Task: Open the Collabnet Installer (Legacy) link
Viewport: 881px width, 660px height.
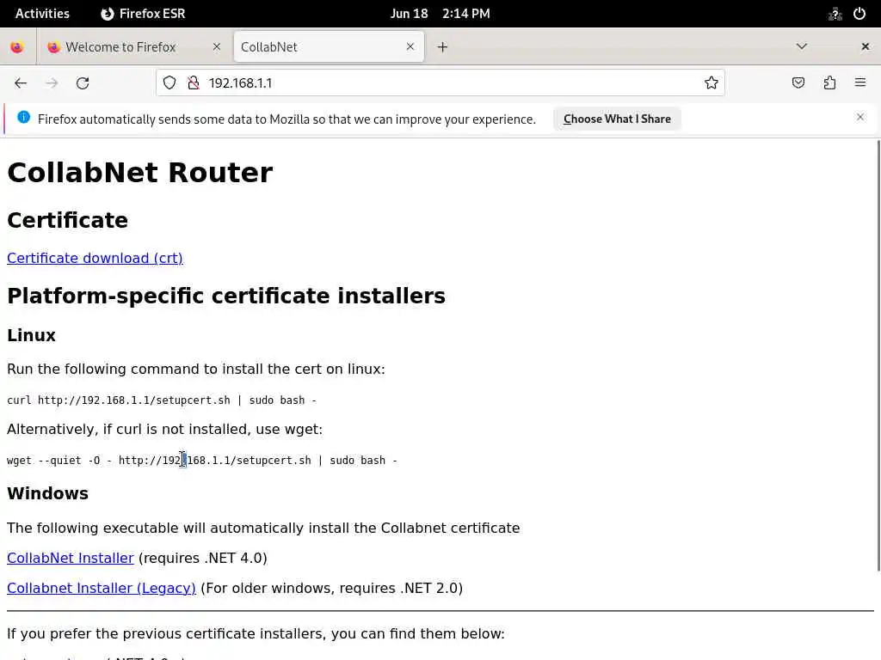Action: [x=102, y=588]
